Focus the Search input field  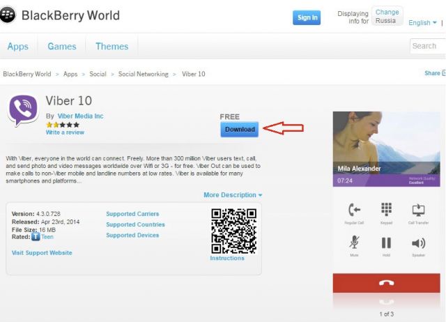[x=428, y=46]
